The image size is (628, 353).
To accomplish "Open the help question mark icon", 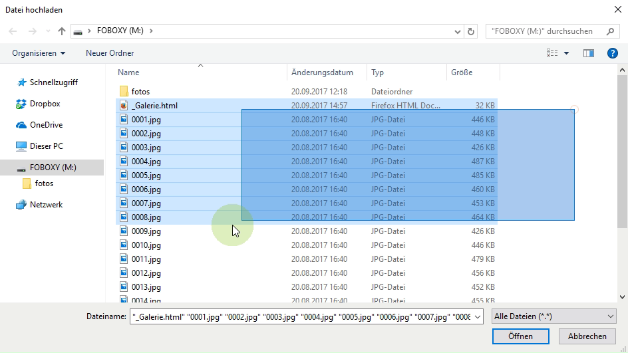I will [613, 53].
